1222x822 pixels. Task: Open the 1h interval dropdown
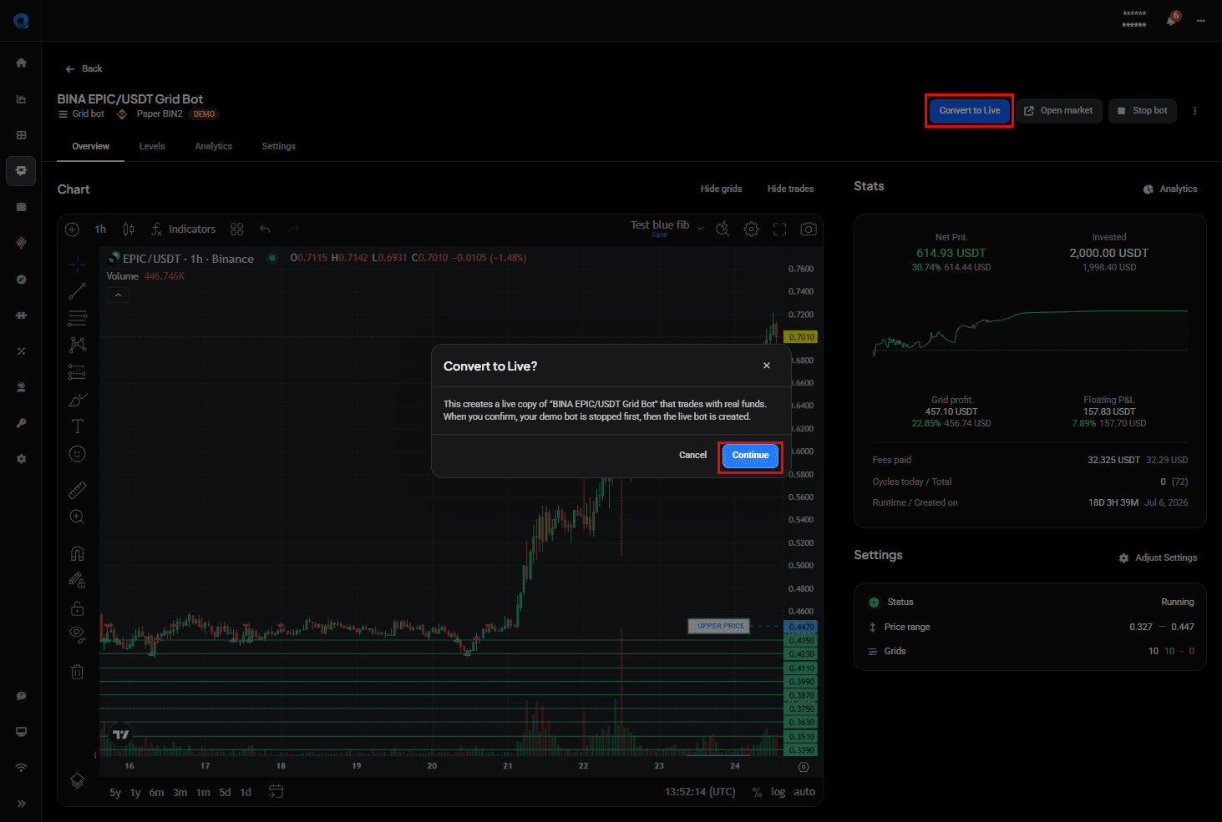point(100,229)
